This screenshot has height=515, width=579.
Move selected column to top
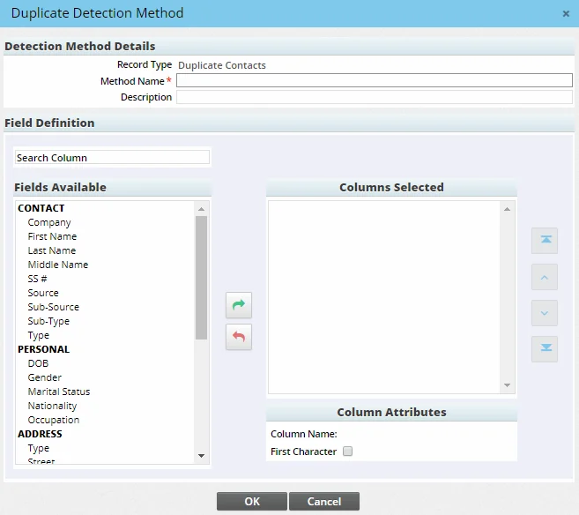pos(545,241)
